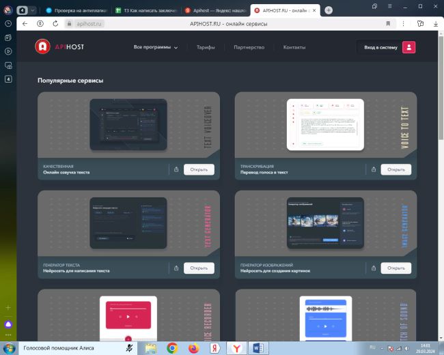The image size is (444, 355).
Task: Share the Онлайн озвучка текста service
Action: (x=176, y=169)
